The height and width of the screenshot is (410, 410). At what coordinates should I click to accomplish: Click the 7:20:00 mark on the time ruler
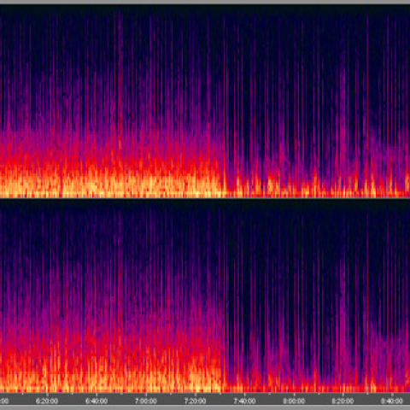pyautogui.click(x=195, y=401)
